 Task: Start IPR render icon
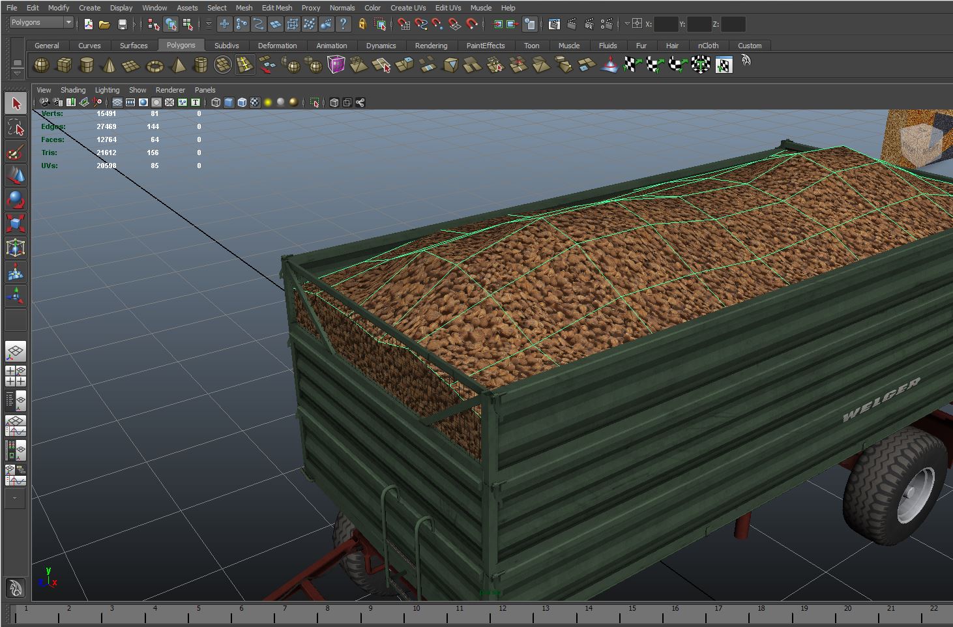tap(589, 25)
